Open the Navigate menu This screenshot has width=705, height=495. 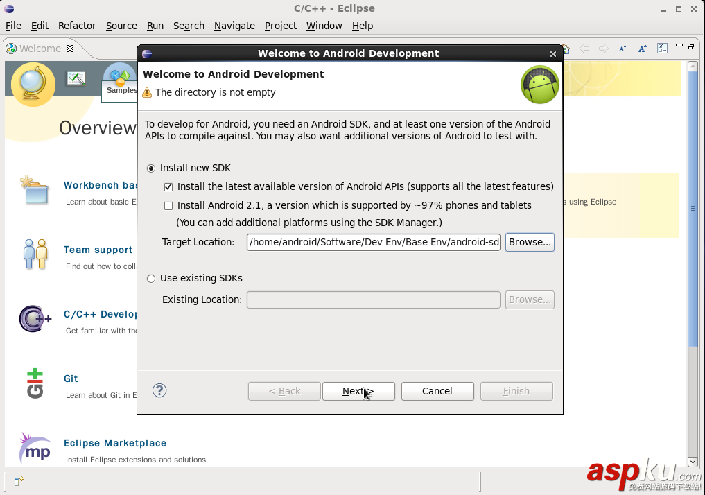[x=235, y=26]
